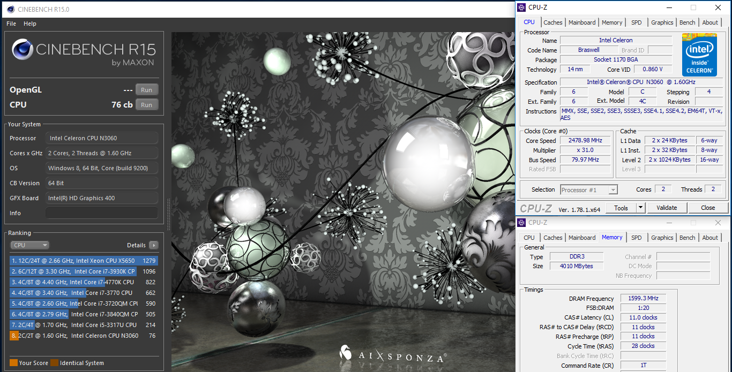Click the Intel Inside Celeron logo
732x372 pixels.
click(x=699, y=55)
